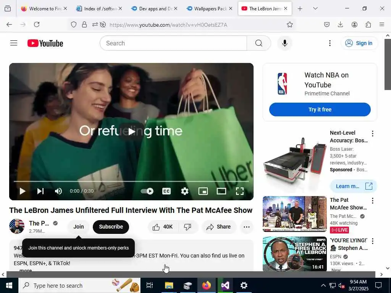Open the channel avatar picture

17,226
